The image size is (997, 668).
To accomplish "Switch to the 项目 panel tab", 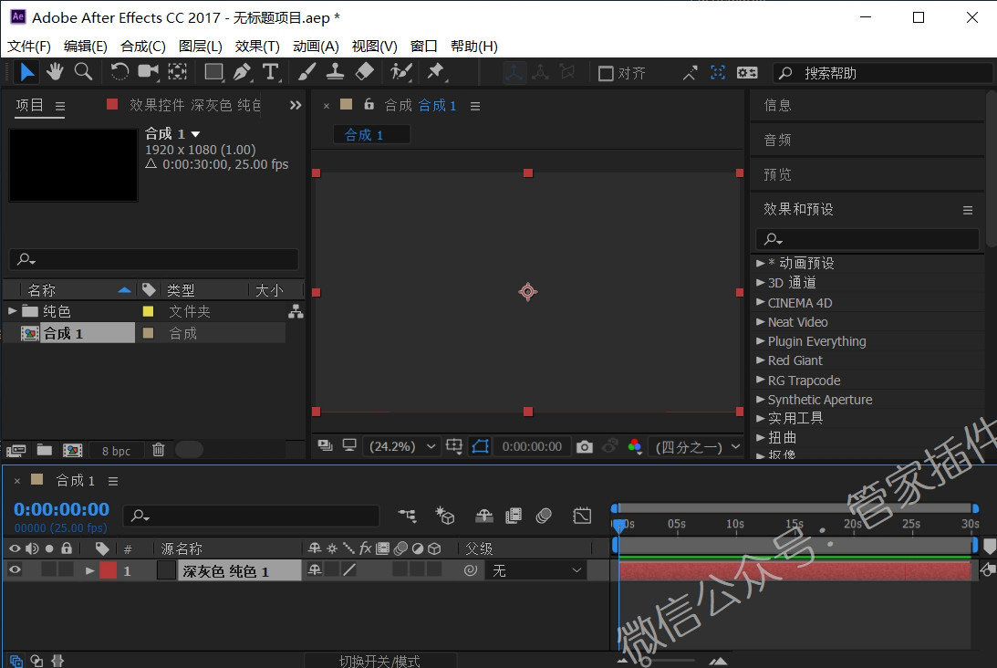I will [x=29, y=105].
